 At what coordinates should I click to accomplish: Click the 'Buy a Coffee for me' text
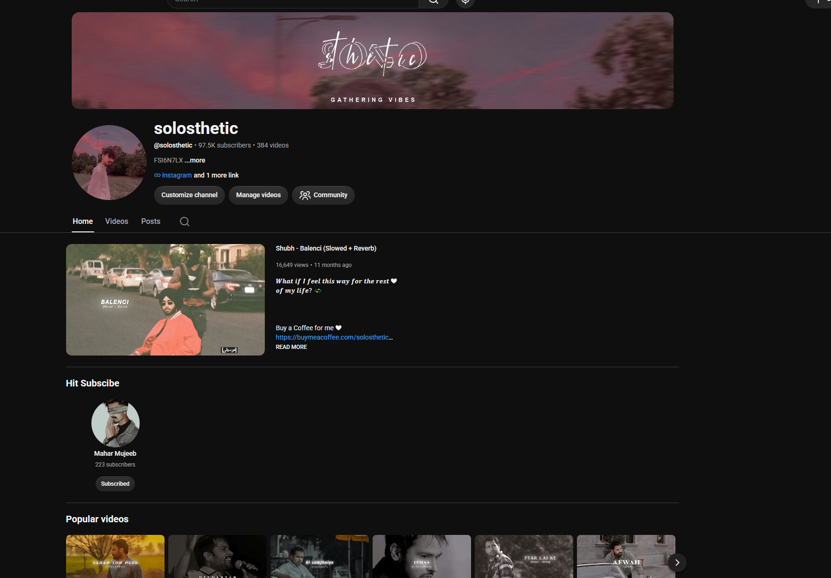309,328
